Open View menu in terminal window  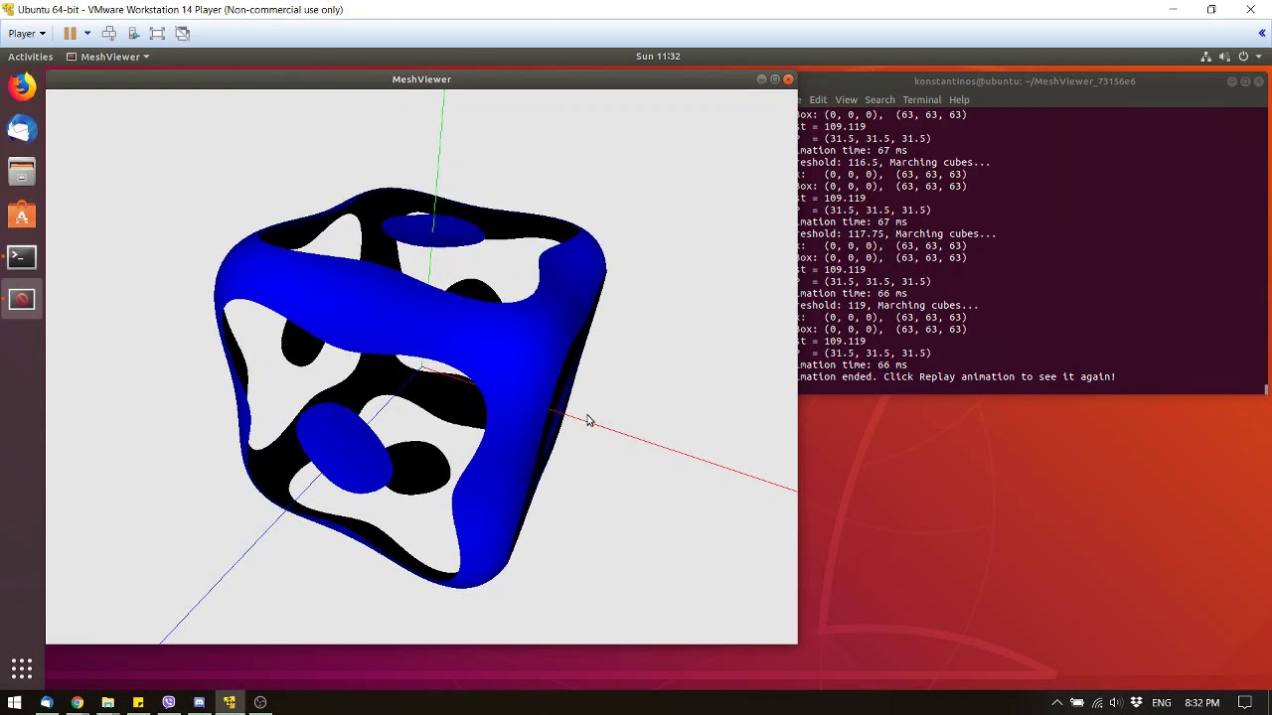pyautogui.click(x=846, y=99)
